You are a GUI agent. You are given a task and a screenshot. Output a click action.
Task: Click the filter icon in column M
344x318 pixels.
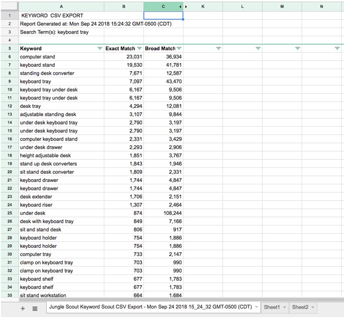tap(297, 48)
